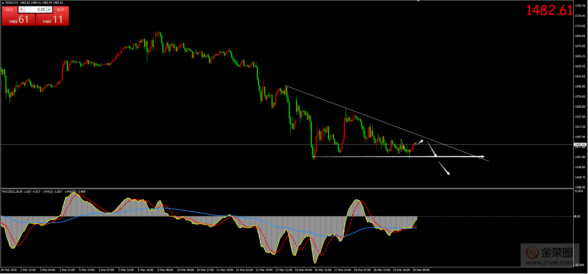Click the 1714.65 price axis label
588x274 pixels.
[x=580, y=26]
